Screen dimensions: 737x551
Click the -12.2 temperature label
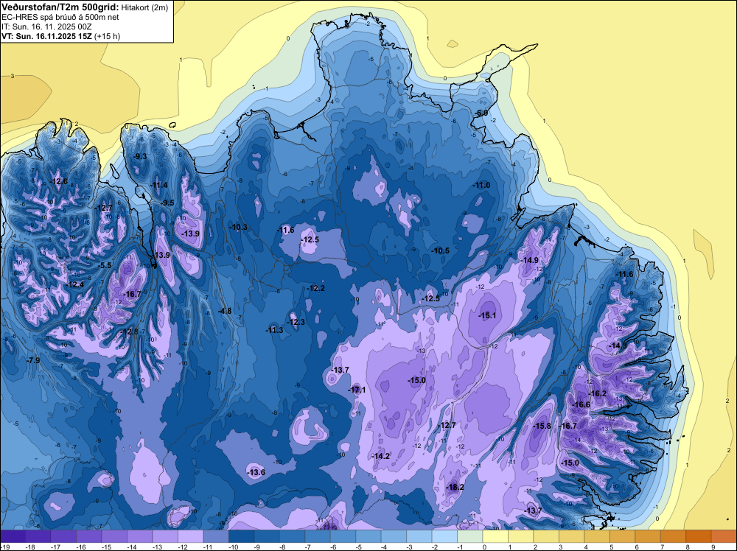click(315, 288)
